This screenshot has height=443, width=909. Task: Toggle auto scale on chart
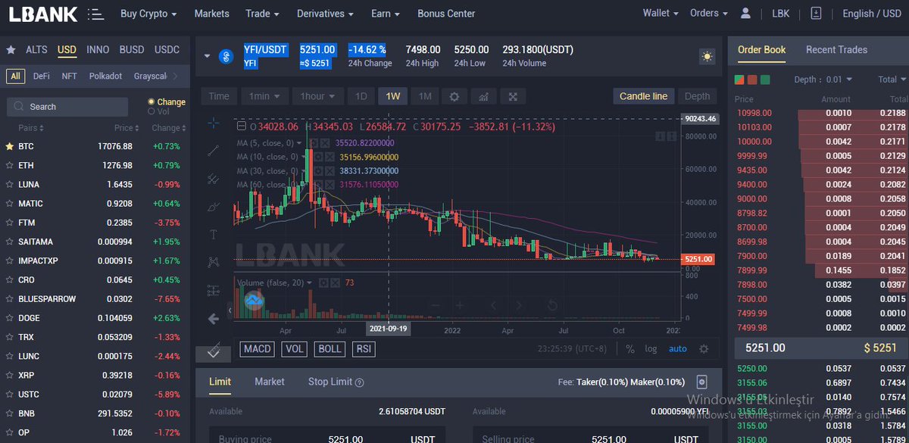coord(678,349)
